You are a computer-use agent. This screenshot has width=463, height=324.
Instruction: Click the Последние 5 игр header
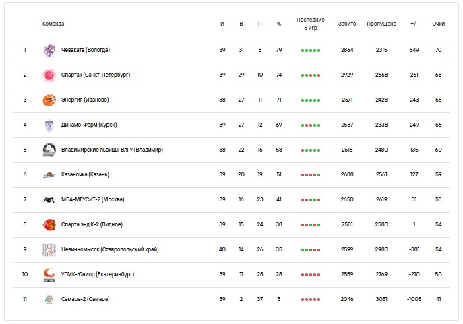click(310, 24)
